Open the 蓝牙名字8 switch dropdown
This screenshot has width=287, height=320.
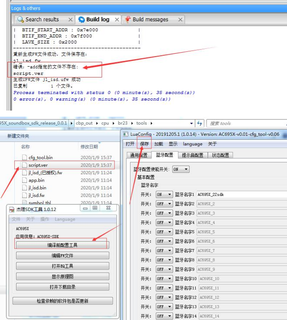(164, 260)
